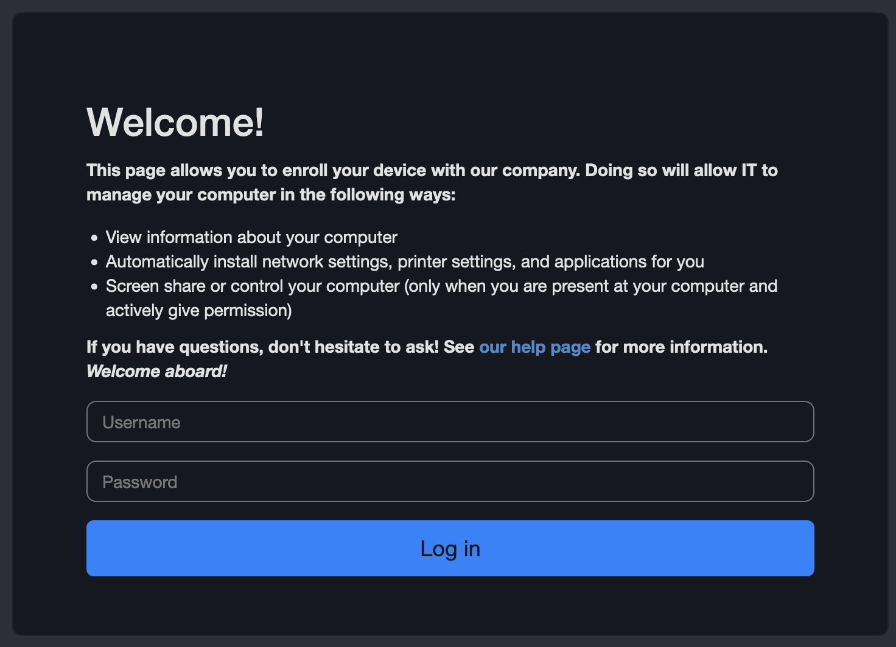Click the "Screen share or control your computer" text

tap(253, 286)
